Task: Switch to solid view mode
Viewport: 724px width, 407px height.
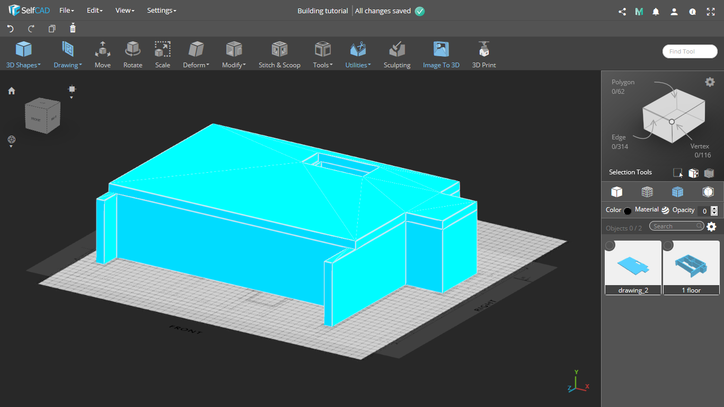Action: coord(616,191)
